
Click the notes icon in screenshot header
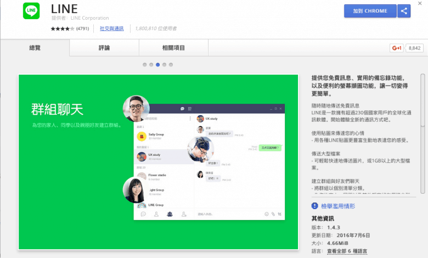[190, 109]
